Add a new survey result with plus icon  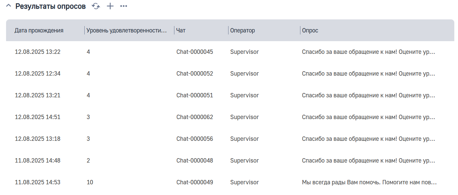(x=110, y=6)
